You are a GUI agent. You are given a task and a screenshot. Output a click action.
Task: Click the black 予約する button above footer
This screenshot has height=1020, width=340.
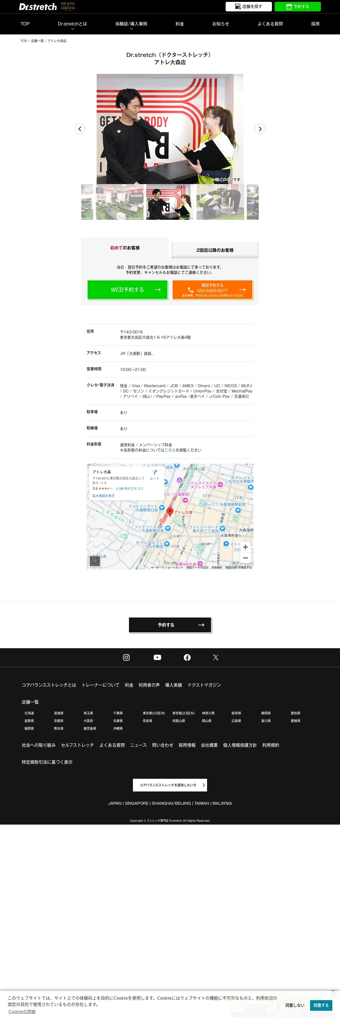[170, 625]
